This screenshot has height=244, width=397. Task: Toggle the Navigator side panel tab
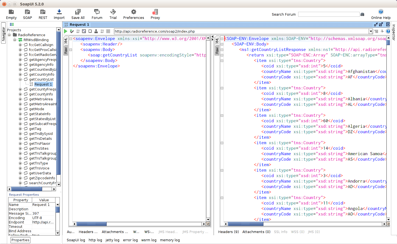[3, 33]
